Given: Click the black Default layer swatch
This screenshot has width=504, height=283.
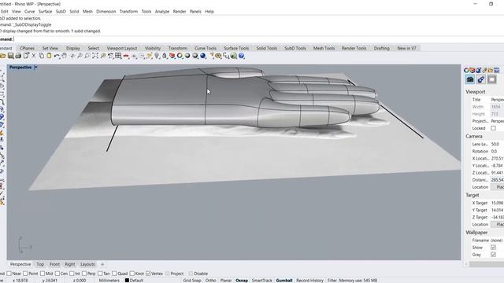Looking at the screenshot, I should coord(127,281).
